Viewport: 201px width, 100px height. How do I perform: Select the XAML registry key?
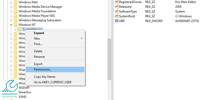click(23, 97)
